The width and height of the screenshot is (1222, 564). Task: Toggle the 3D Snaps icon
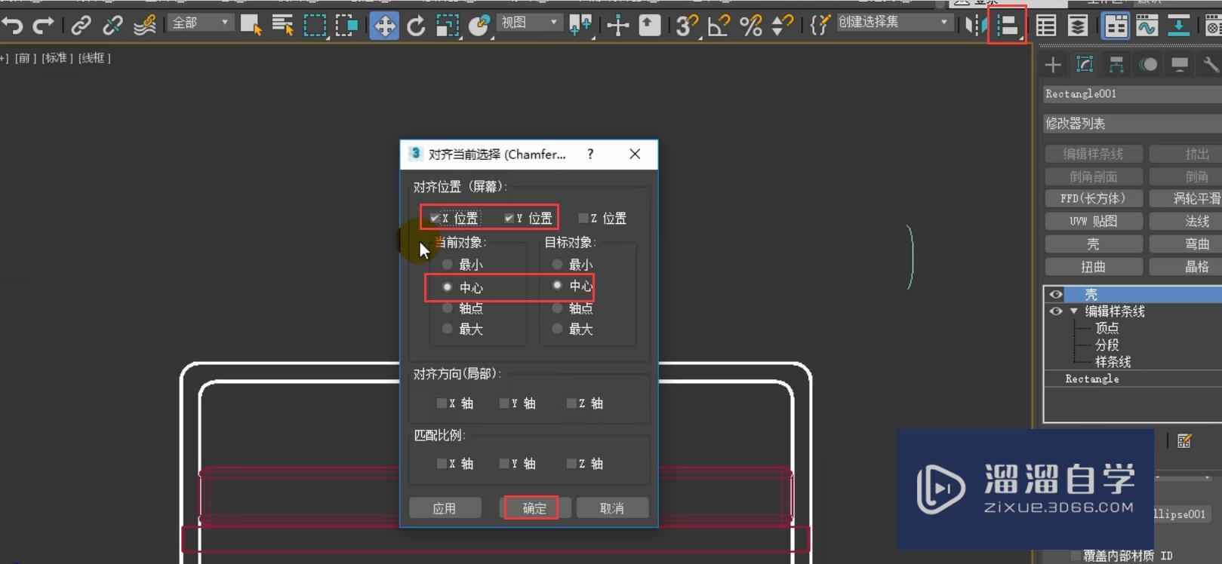click(686, 26)
